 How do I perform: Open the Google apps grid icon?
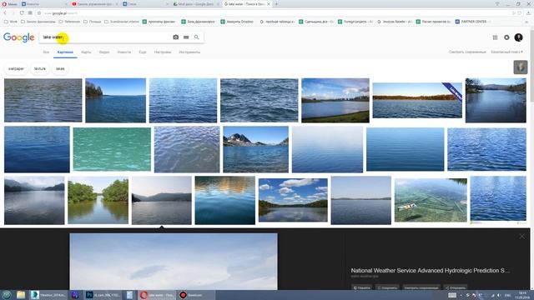pyautogui.click(x=495, y=37)
